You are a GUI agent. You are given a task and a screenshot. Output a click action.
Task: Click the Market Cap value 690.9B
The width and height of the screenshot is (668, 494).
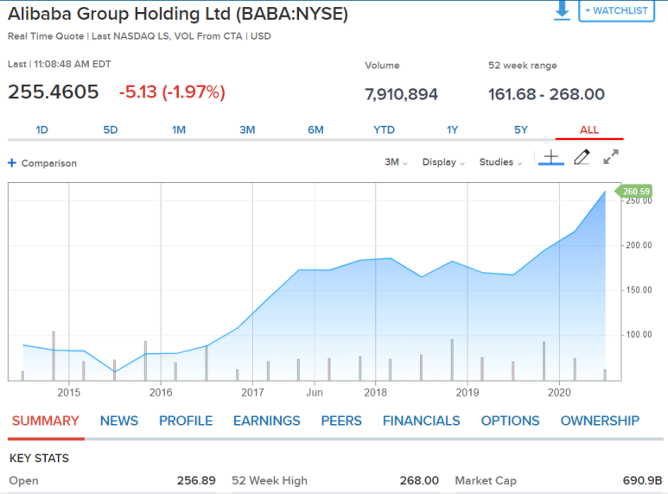pos(642,480)
